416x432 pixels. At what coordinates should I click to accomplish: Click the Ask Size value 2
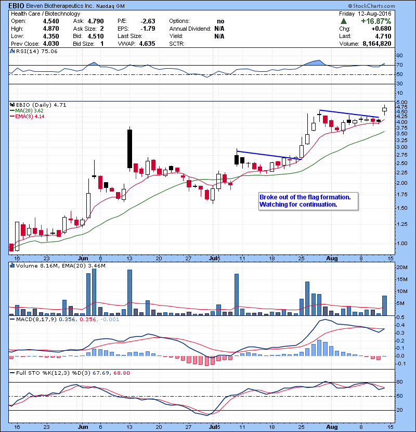102,29
